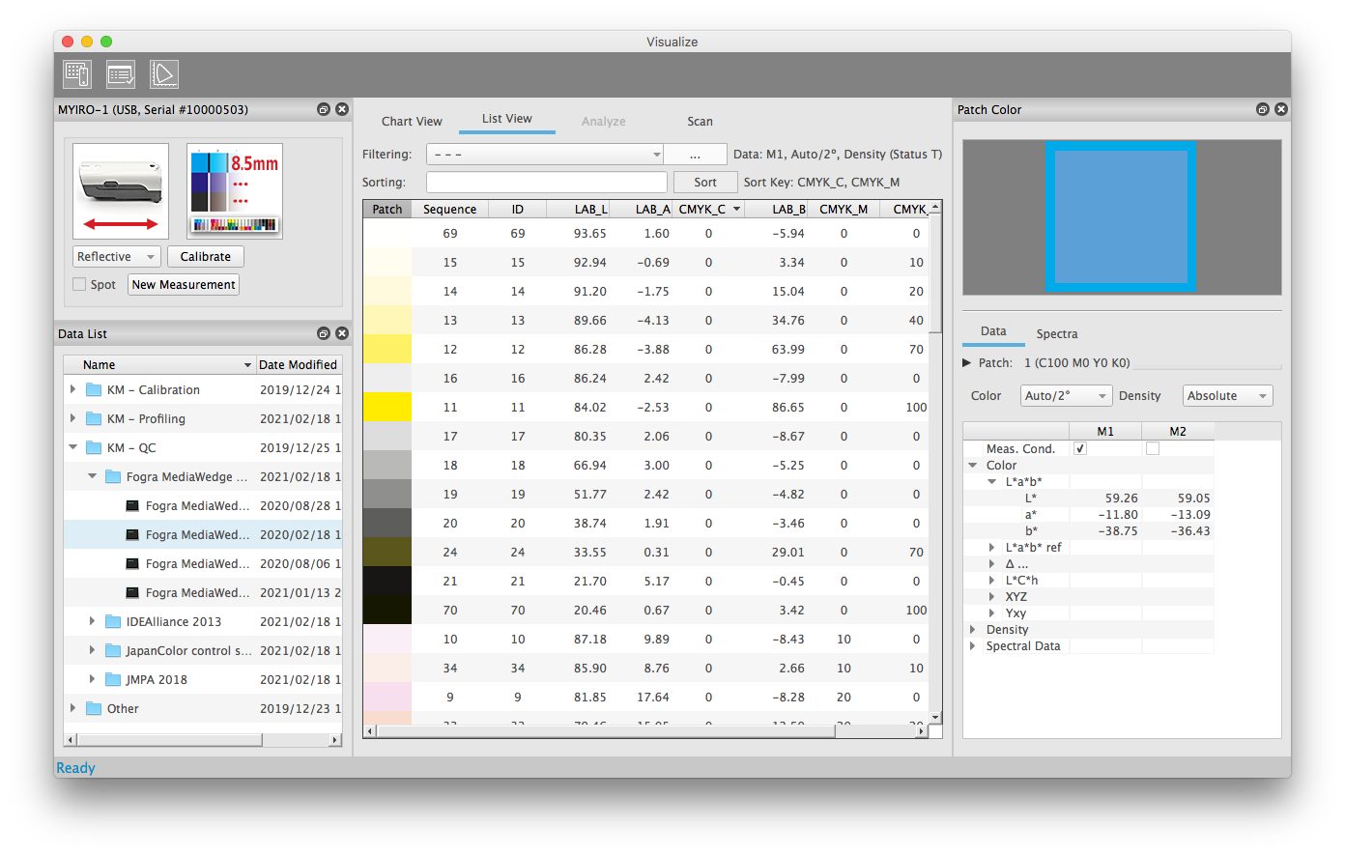Switch to the Chart View tab
This screenshot has width=1345, height=855.
(412, 122)
